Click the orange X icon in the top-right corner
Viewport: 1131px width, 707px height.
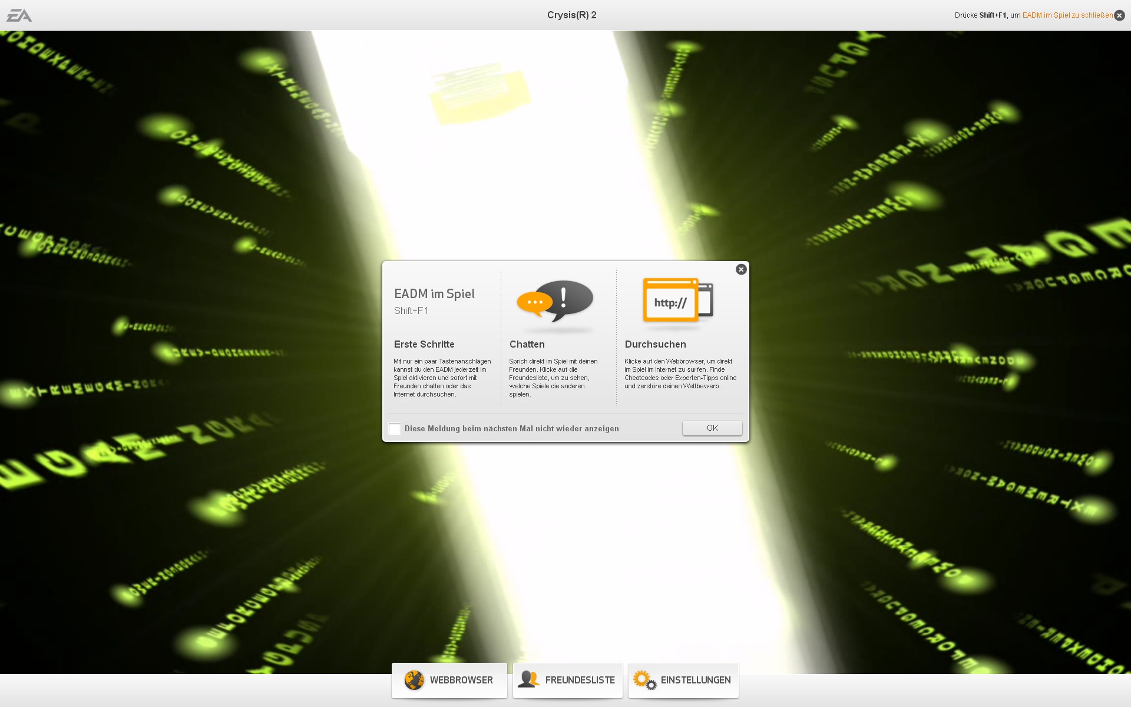[1119, 15]
